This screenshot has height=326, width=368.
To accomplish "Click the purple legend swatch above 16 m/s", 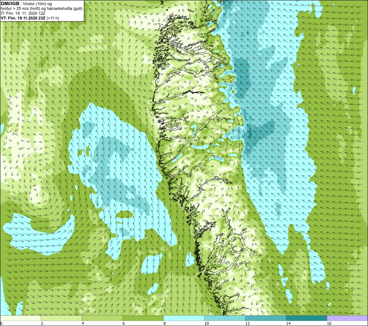I will click(347, 318).
